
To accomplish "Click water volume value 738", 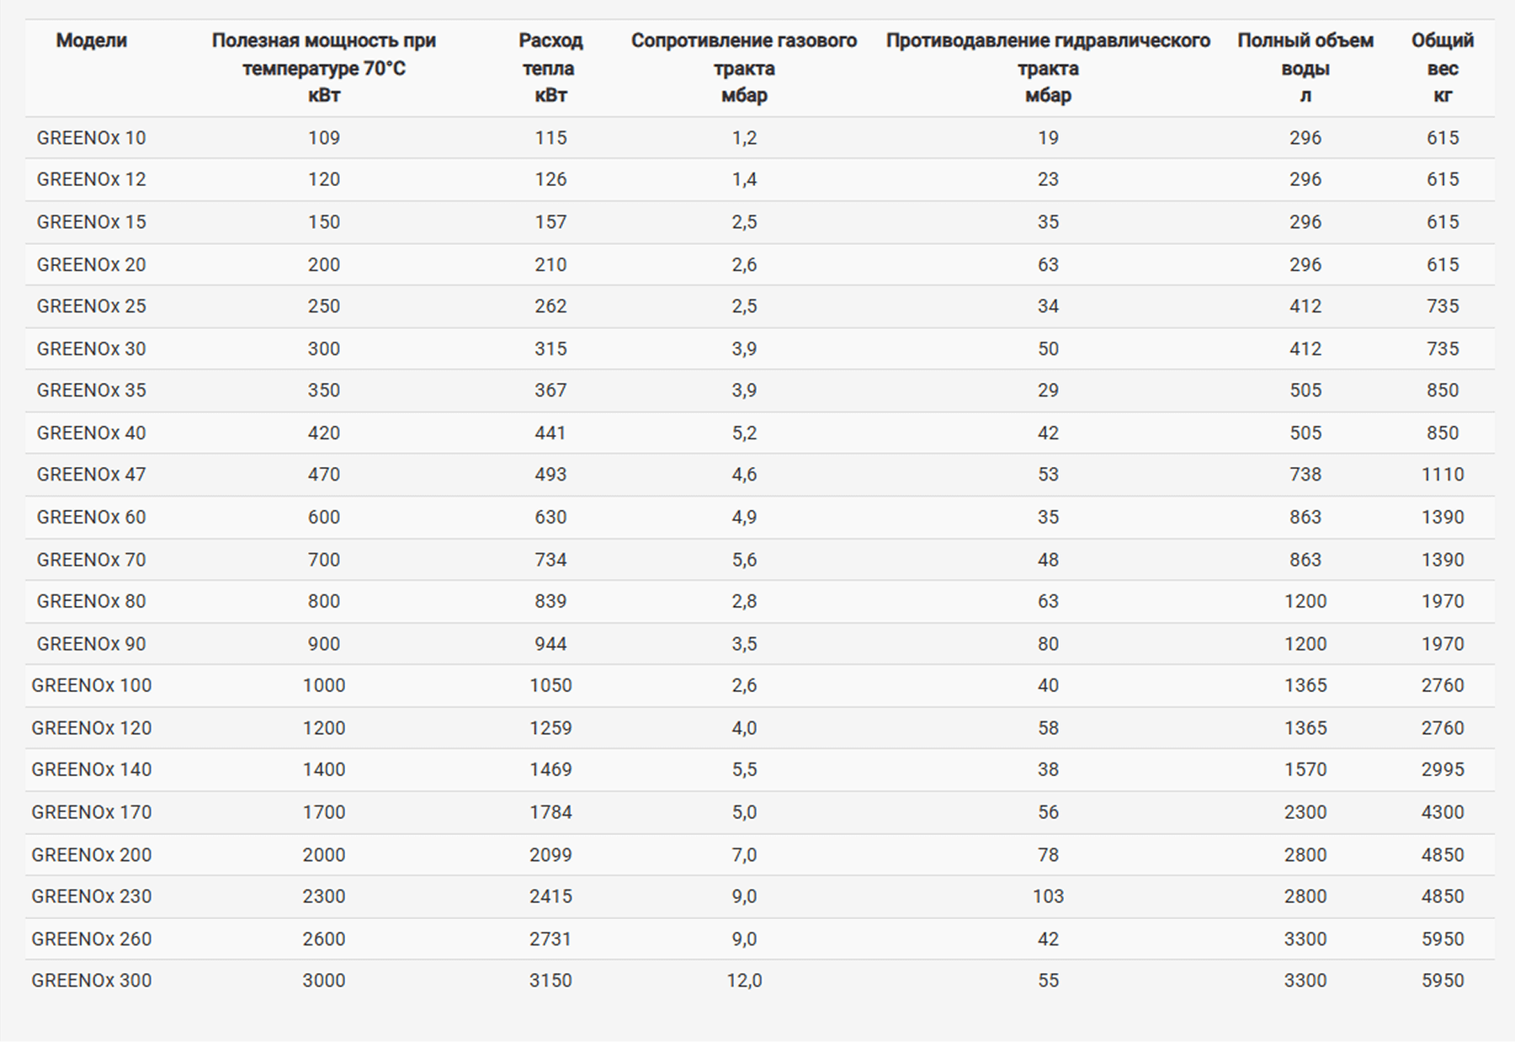I will pos(1305,475).
